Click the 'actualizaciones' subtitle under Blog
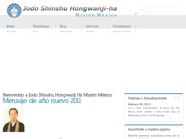The height and width of the screenshot is (139, 186). tap(66, 31)
